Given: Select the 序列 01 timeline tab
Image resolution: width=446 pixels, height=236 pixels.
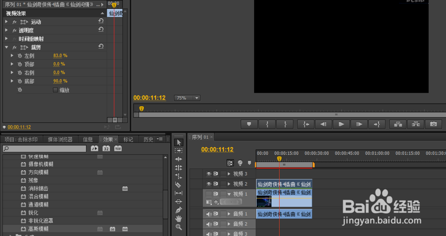Looking at the screenshot, I should [x=201, y=137].
